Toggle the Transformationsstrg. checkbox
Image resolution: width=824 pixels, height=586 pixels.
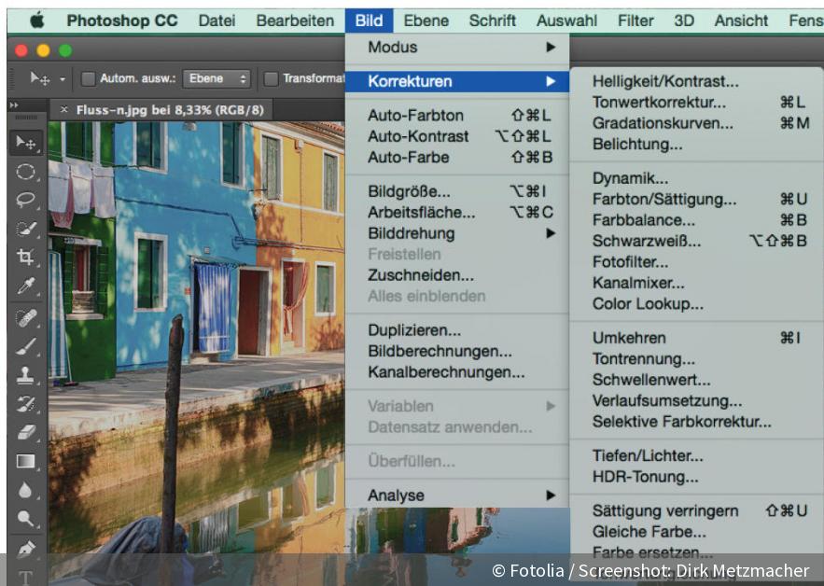coord(271,78)
